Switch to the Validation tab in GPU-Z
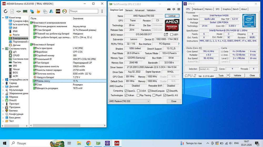This screenshot has width=263, height=147. pos(151,10)
